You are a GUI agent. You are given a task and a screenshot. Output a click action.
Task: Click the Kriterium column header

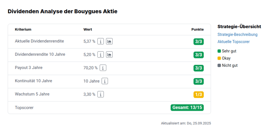tap(23, 30)
